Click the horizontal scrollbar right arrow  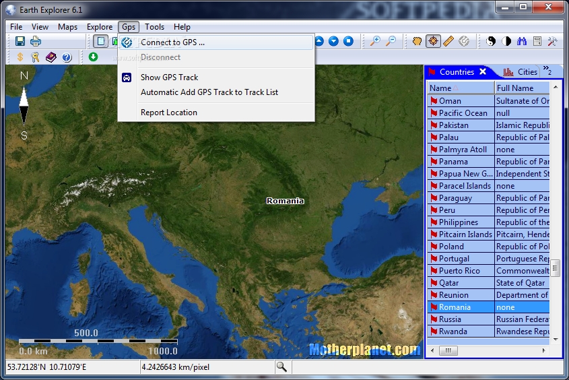coord(543,350)
